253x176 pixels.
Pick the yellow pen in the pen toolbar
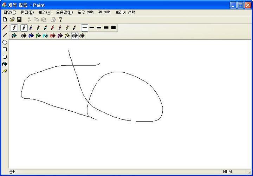[x=67, y=28]
